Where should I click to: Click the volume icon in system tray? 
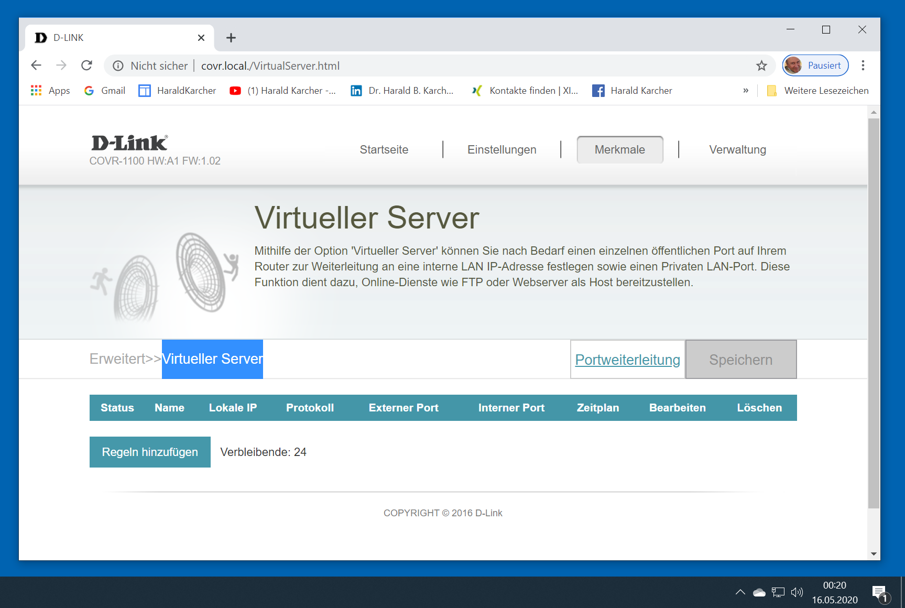click(797, 592)
